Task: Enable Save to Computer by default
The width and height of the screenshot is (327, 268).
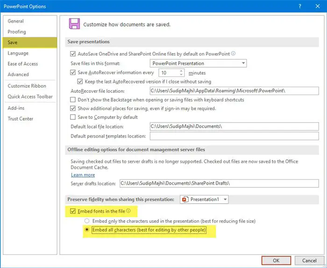Action: pos(73,117)
